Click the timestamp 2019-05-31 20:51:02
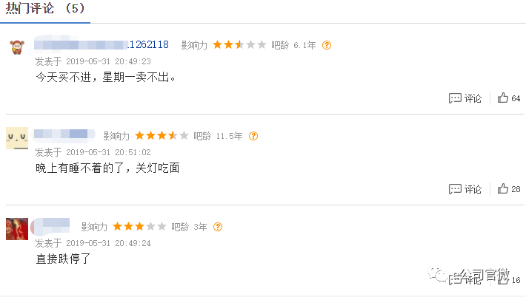 click(x=108, y=152)
